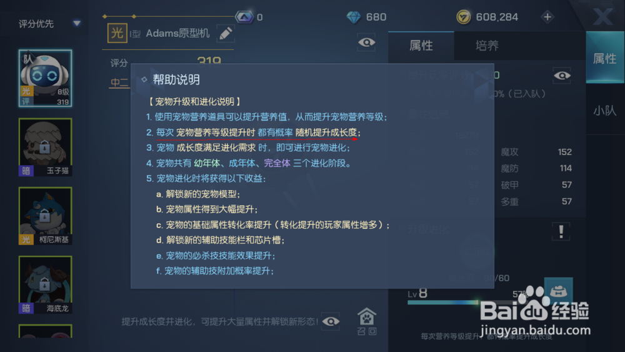Click the 召回 pet house icon
This screenshot has height=352, width=625.
coord(367,321)
